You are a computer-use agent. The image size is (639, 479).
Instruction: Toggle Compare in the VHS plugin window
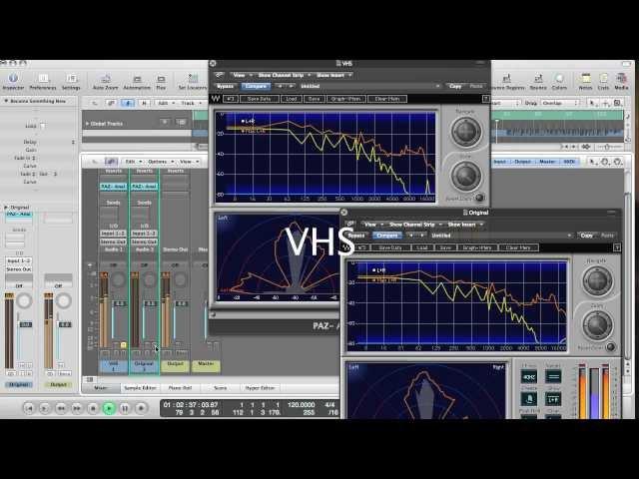click(x=256, y=87)
